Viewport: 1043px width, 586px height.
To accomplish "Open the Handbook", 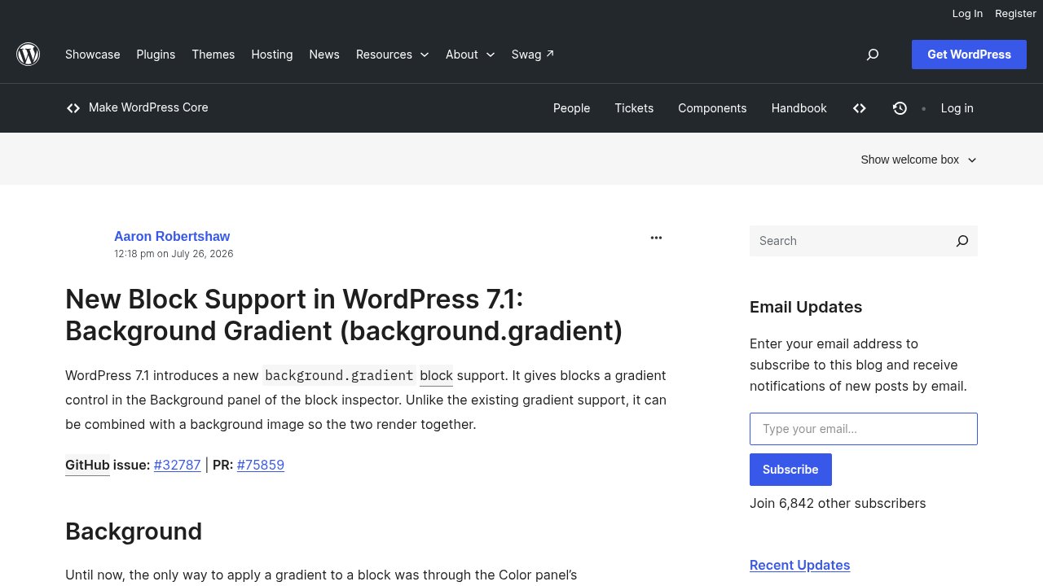I will [799, 108].
